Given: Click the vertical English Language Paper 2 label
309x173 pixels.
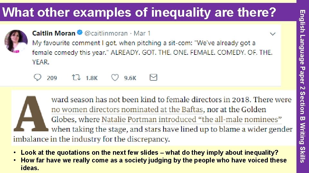Looking at the screenshot, I should point(302,86).
